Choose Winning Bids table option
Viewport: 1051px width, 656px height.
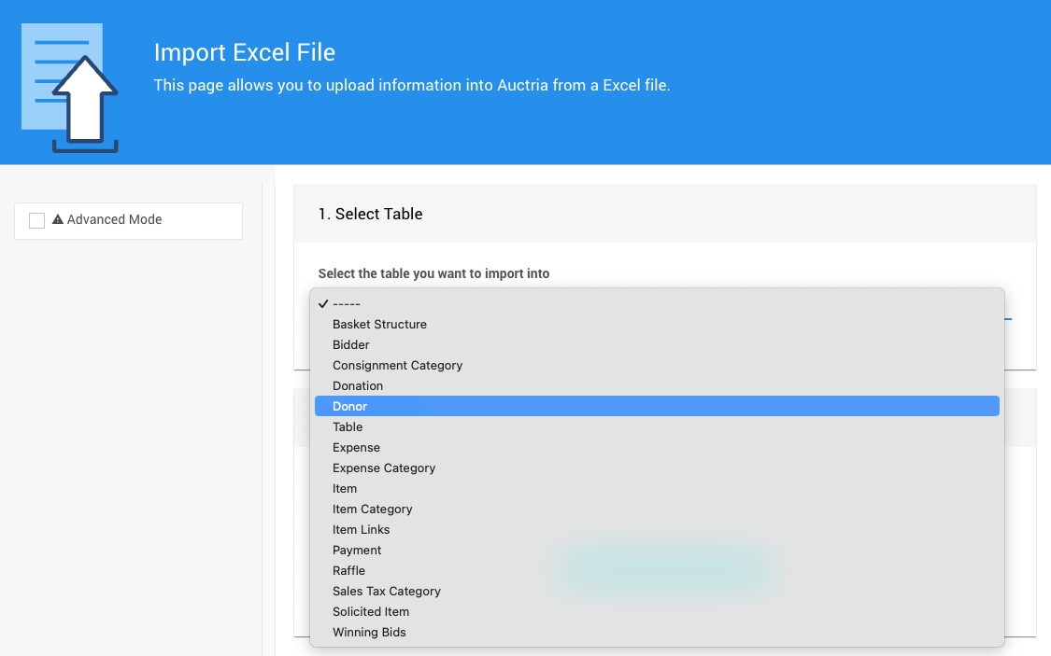point(369,632)
